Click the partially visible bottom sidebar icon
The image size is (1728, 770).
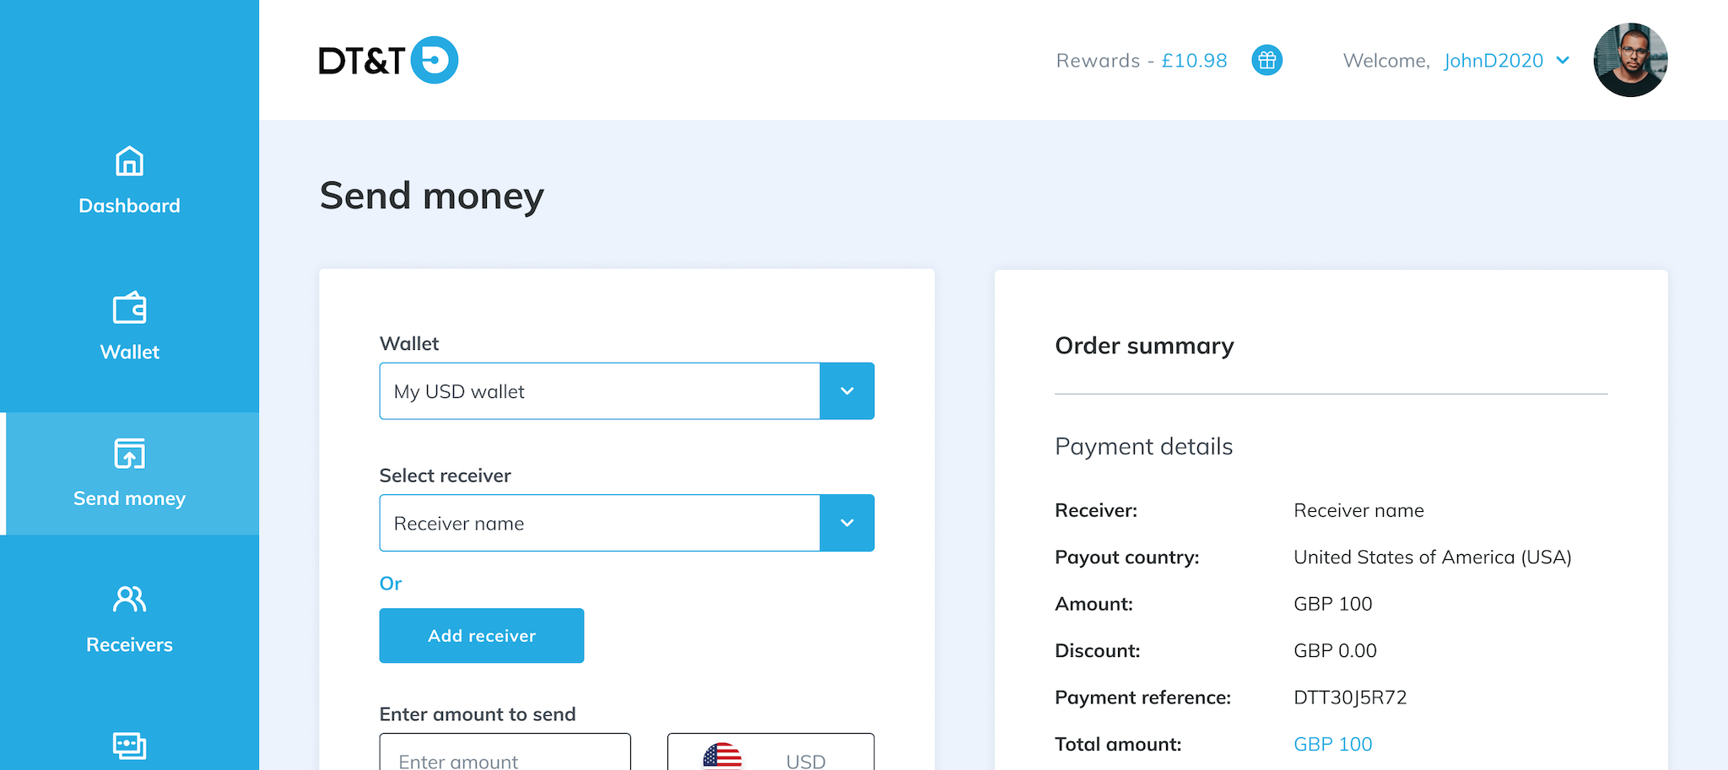pyautogui.click(x=129, y=746)
